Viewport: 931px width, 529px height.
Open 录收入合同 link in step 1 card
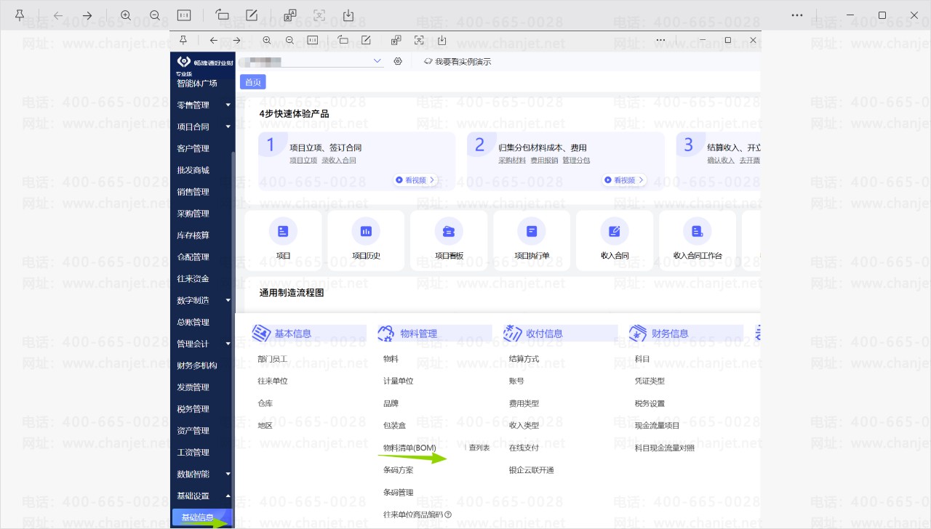[339, 160]
